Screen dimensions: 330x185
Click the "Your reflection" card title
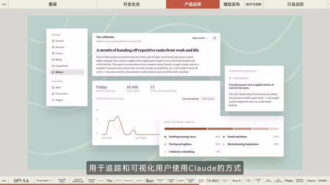(x=105, y=37)
